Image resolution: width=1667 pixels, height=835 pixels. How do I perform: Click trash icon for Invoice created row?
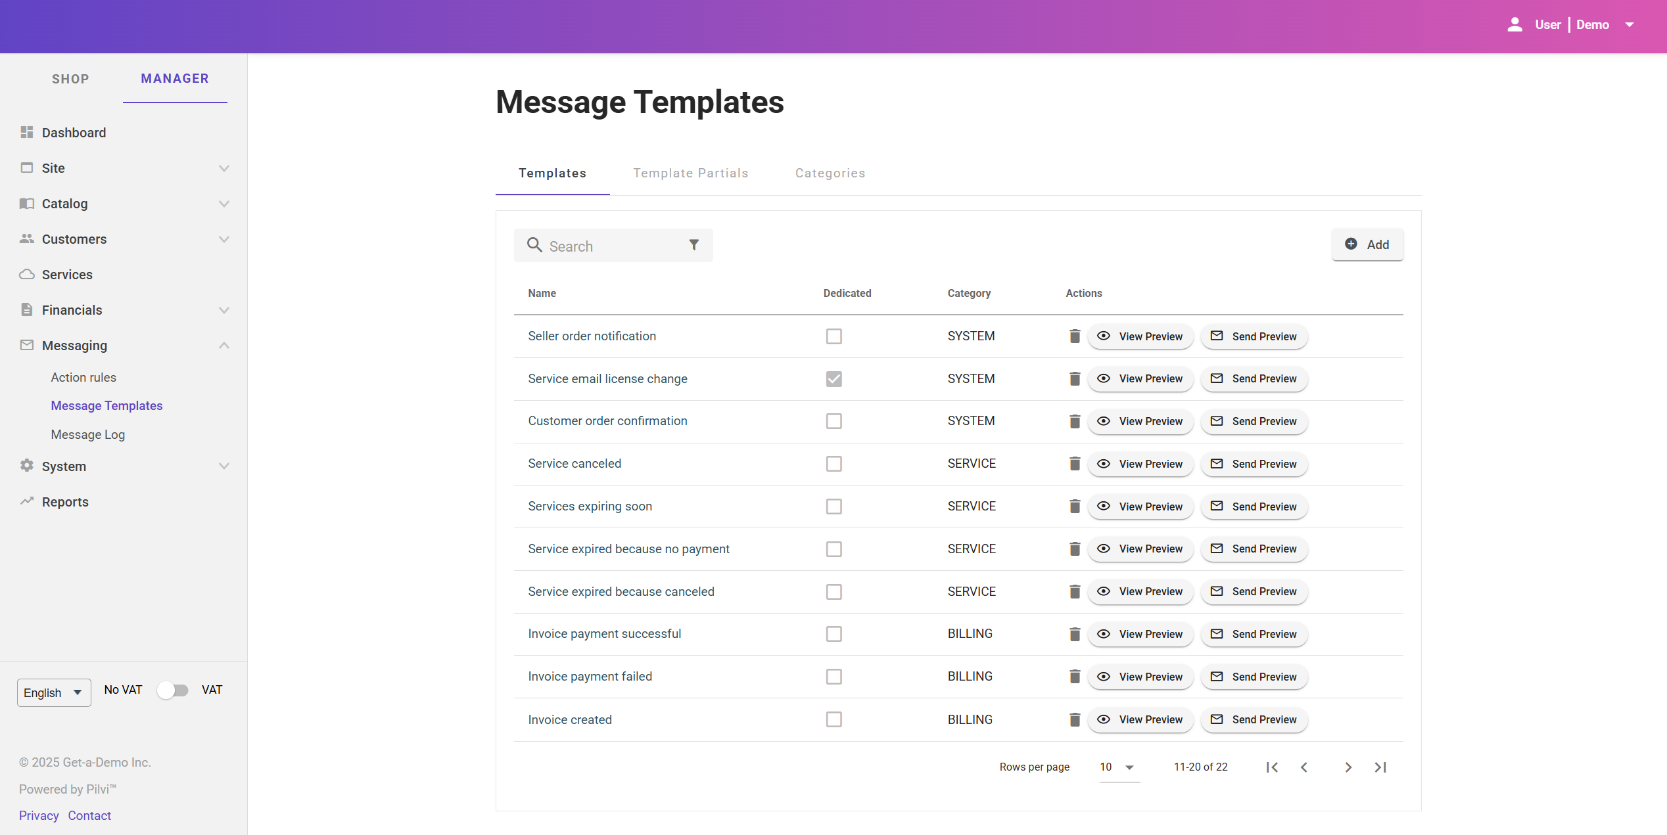1075,719
